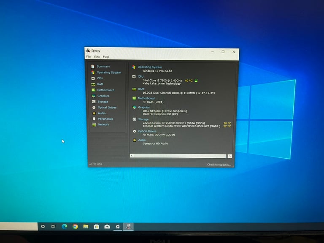The width and height of the screenshot is (324, 243).
Task: Select Summary in the sidebar
Action: (103, 67)
